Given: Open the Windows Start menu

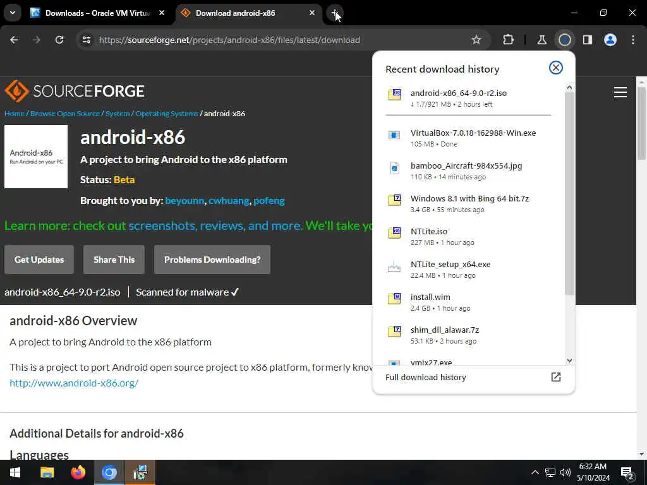Looking at the screenshot, I should 15,472.
